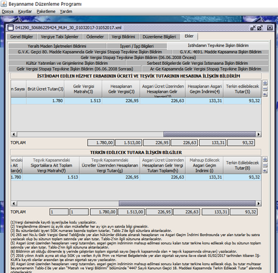Click the horizontal scrollbar thumb under the Terkin Edilecek Tutara table
The image size is (278, 273).
click(187, 203)
